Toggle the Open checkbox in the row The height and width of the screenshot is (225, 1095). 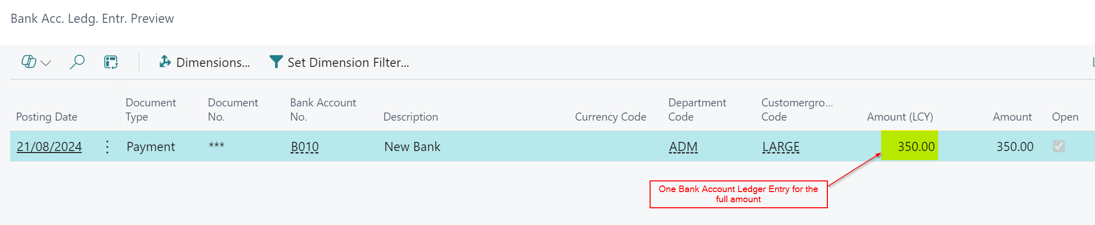tap(1058, 146)
